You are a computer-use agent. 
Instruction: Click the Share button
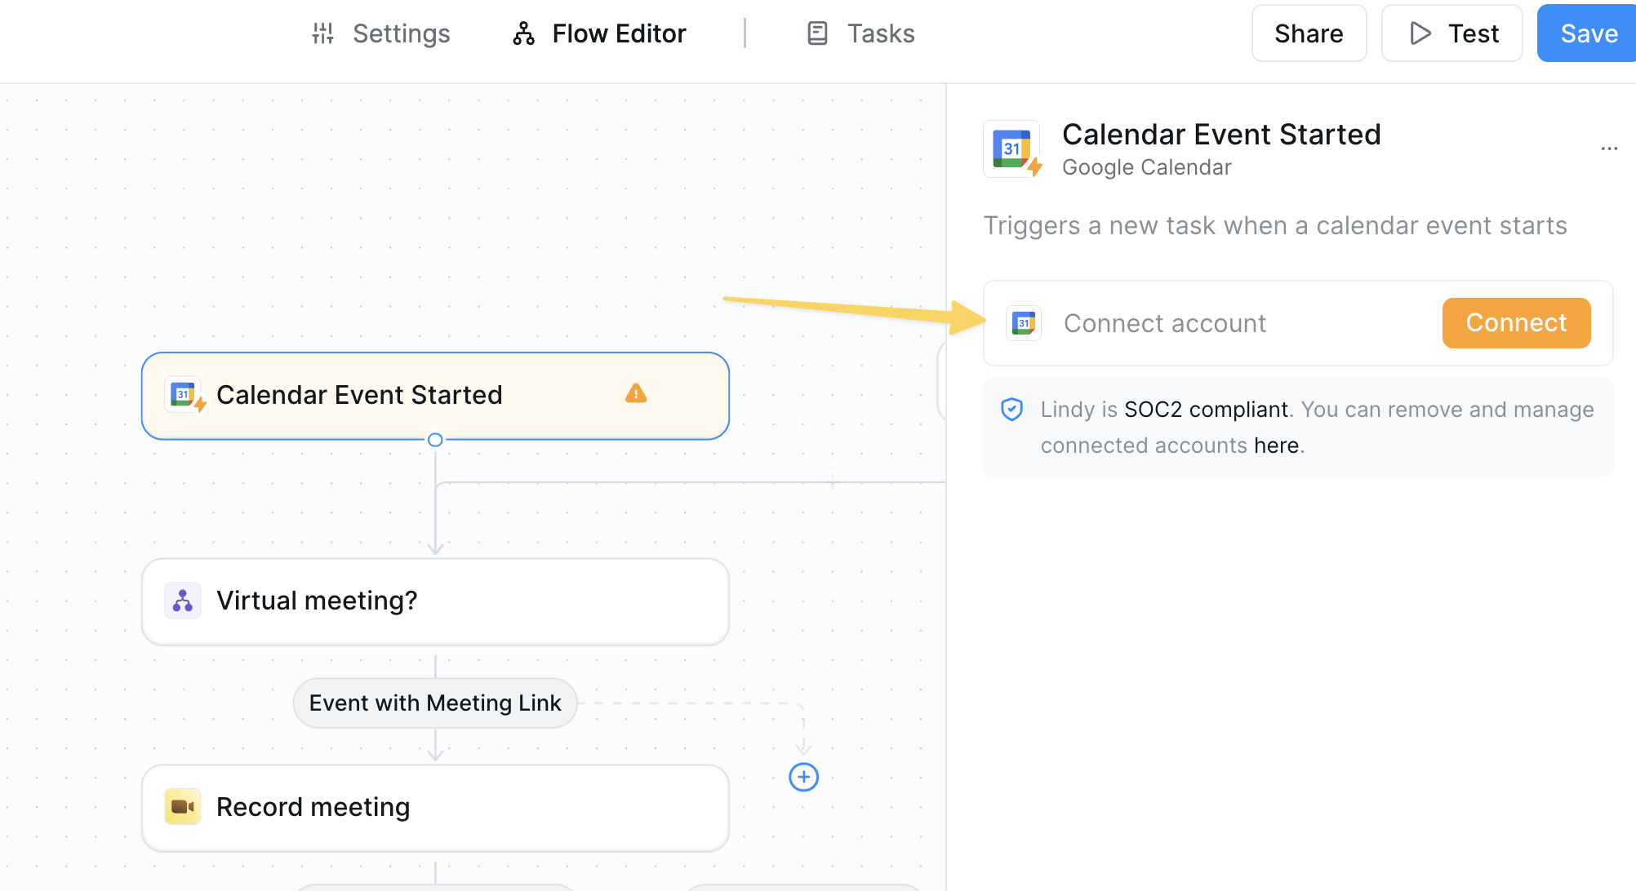1309,33
